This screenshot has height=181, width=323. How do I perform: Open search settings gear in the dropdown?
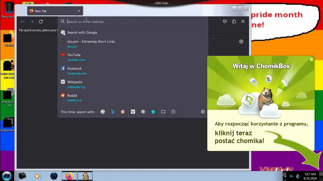(203, 112)
